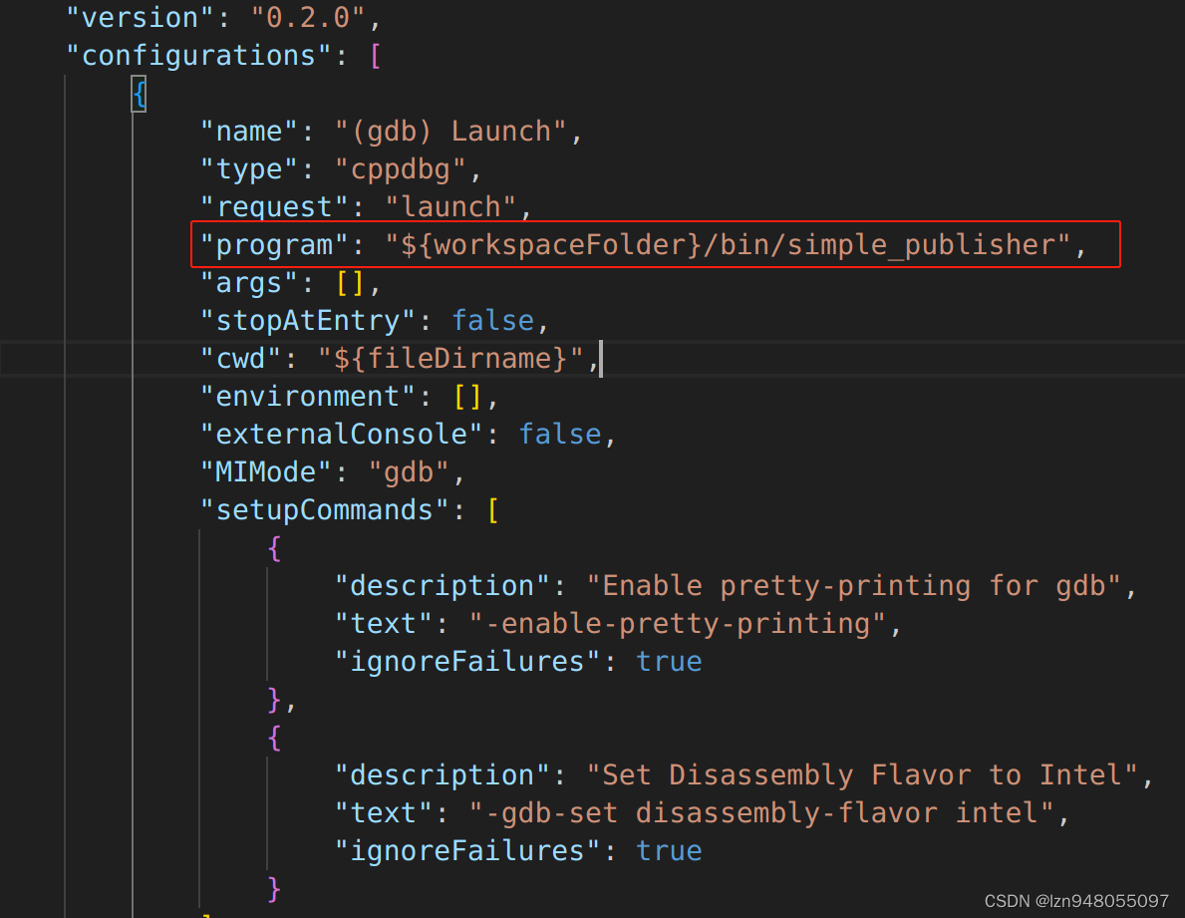1185x918 pixels.
Task: Click the "false" value of stopAtEntry
Action: tap(492, 320)
